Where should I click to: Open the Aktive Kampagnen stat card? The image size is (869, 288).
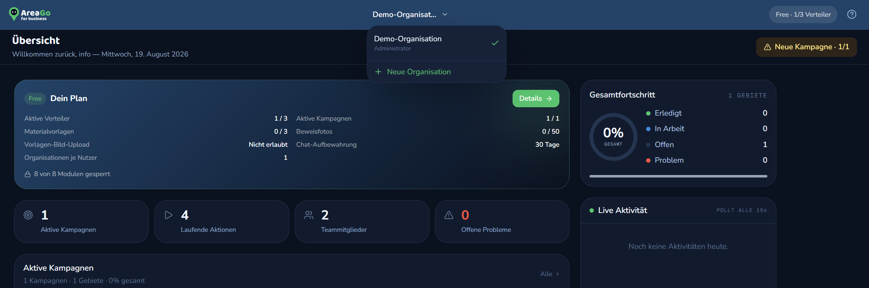pos(81,221)
